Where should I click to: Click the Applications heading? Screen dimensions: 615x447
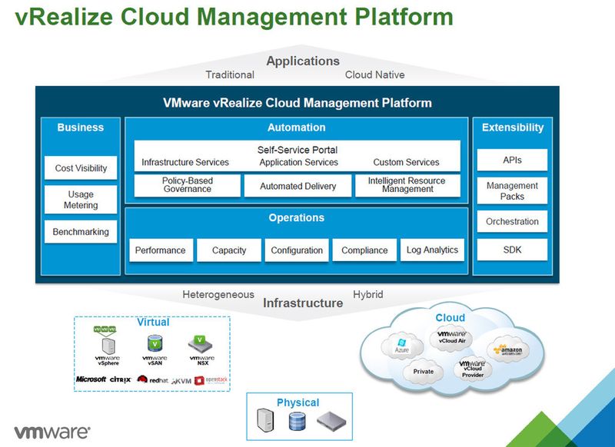303,61
